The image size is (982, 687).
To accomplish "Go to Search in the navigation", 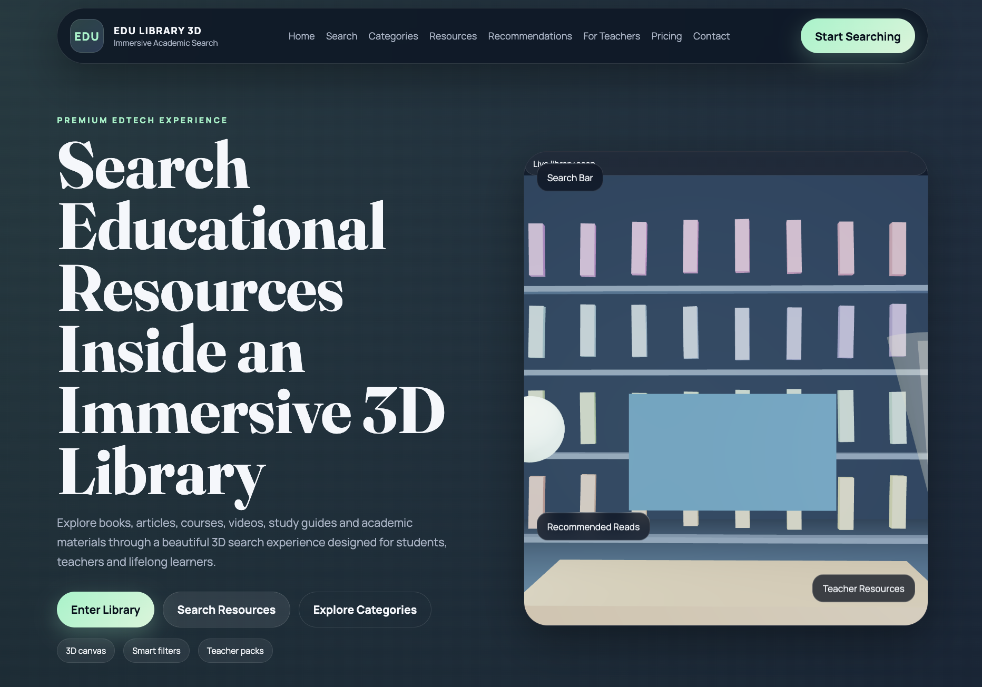I will [x=341, y=36].
